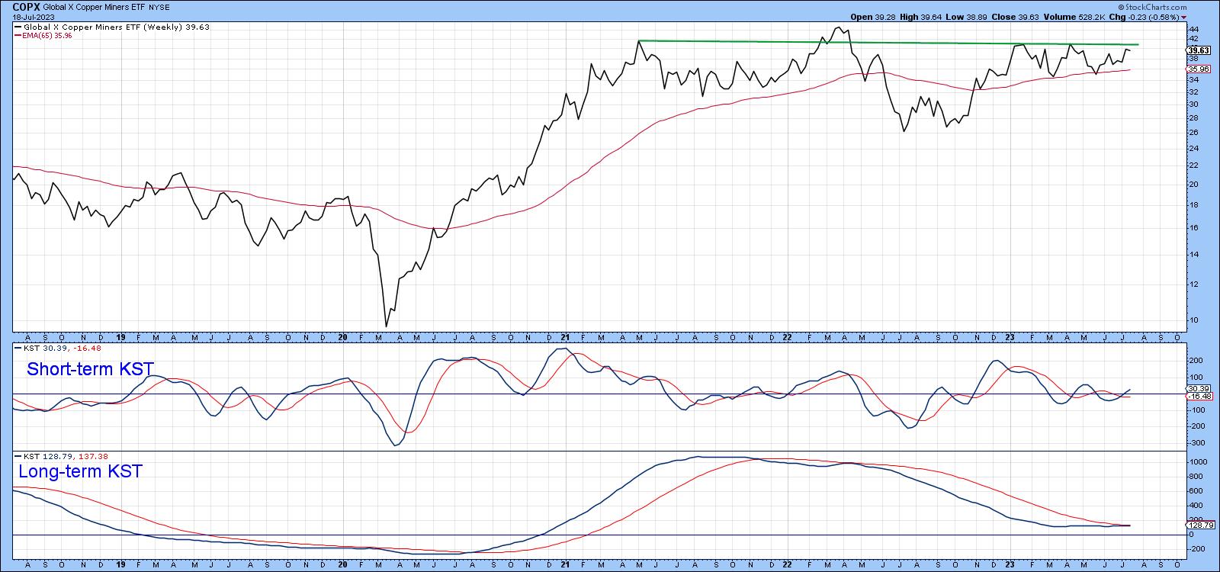Click the 128.79 long-term KST axis tag

(1199, 525)
